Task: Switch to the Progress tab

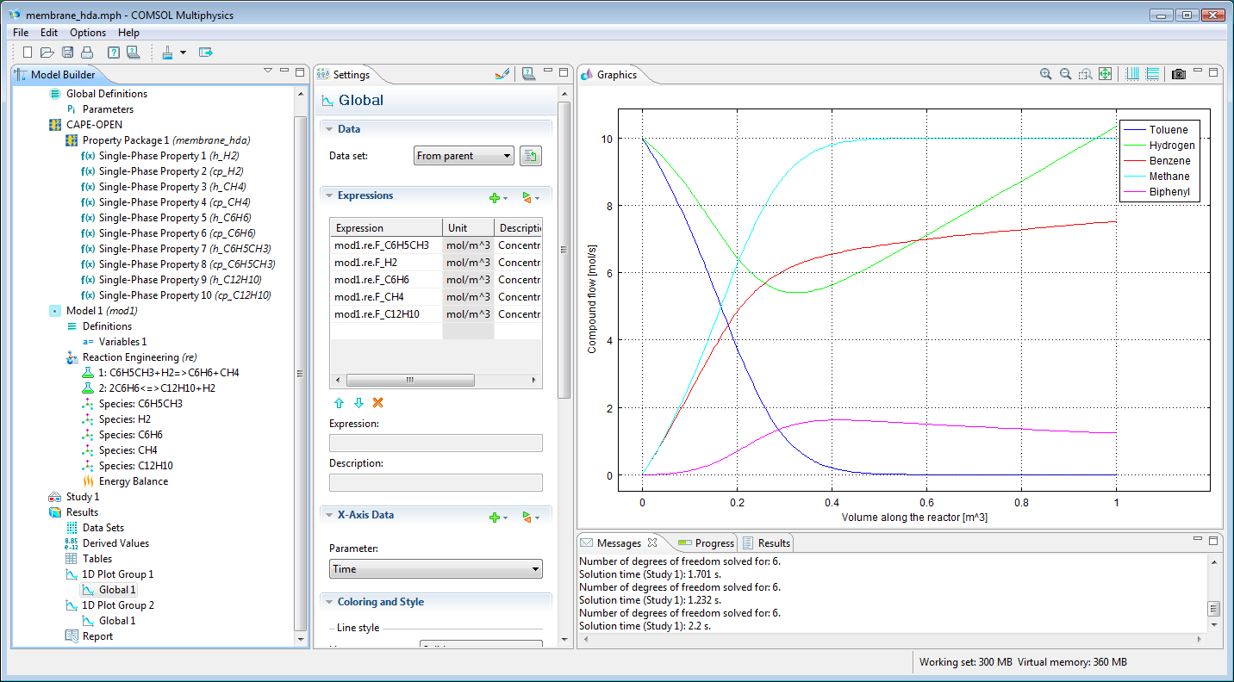Action: pos(706,542)
